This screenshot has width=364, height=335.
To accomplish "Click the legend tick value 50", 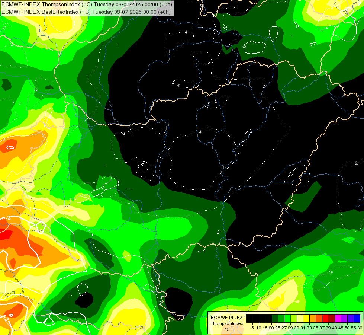I will point(347,328).
